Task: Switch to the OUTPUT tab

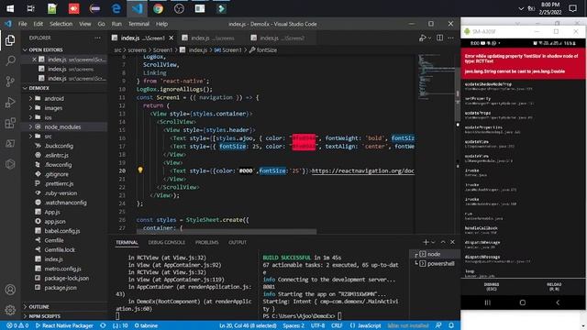Action: (x=238, y=242)
